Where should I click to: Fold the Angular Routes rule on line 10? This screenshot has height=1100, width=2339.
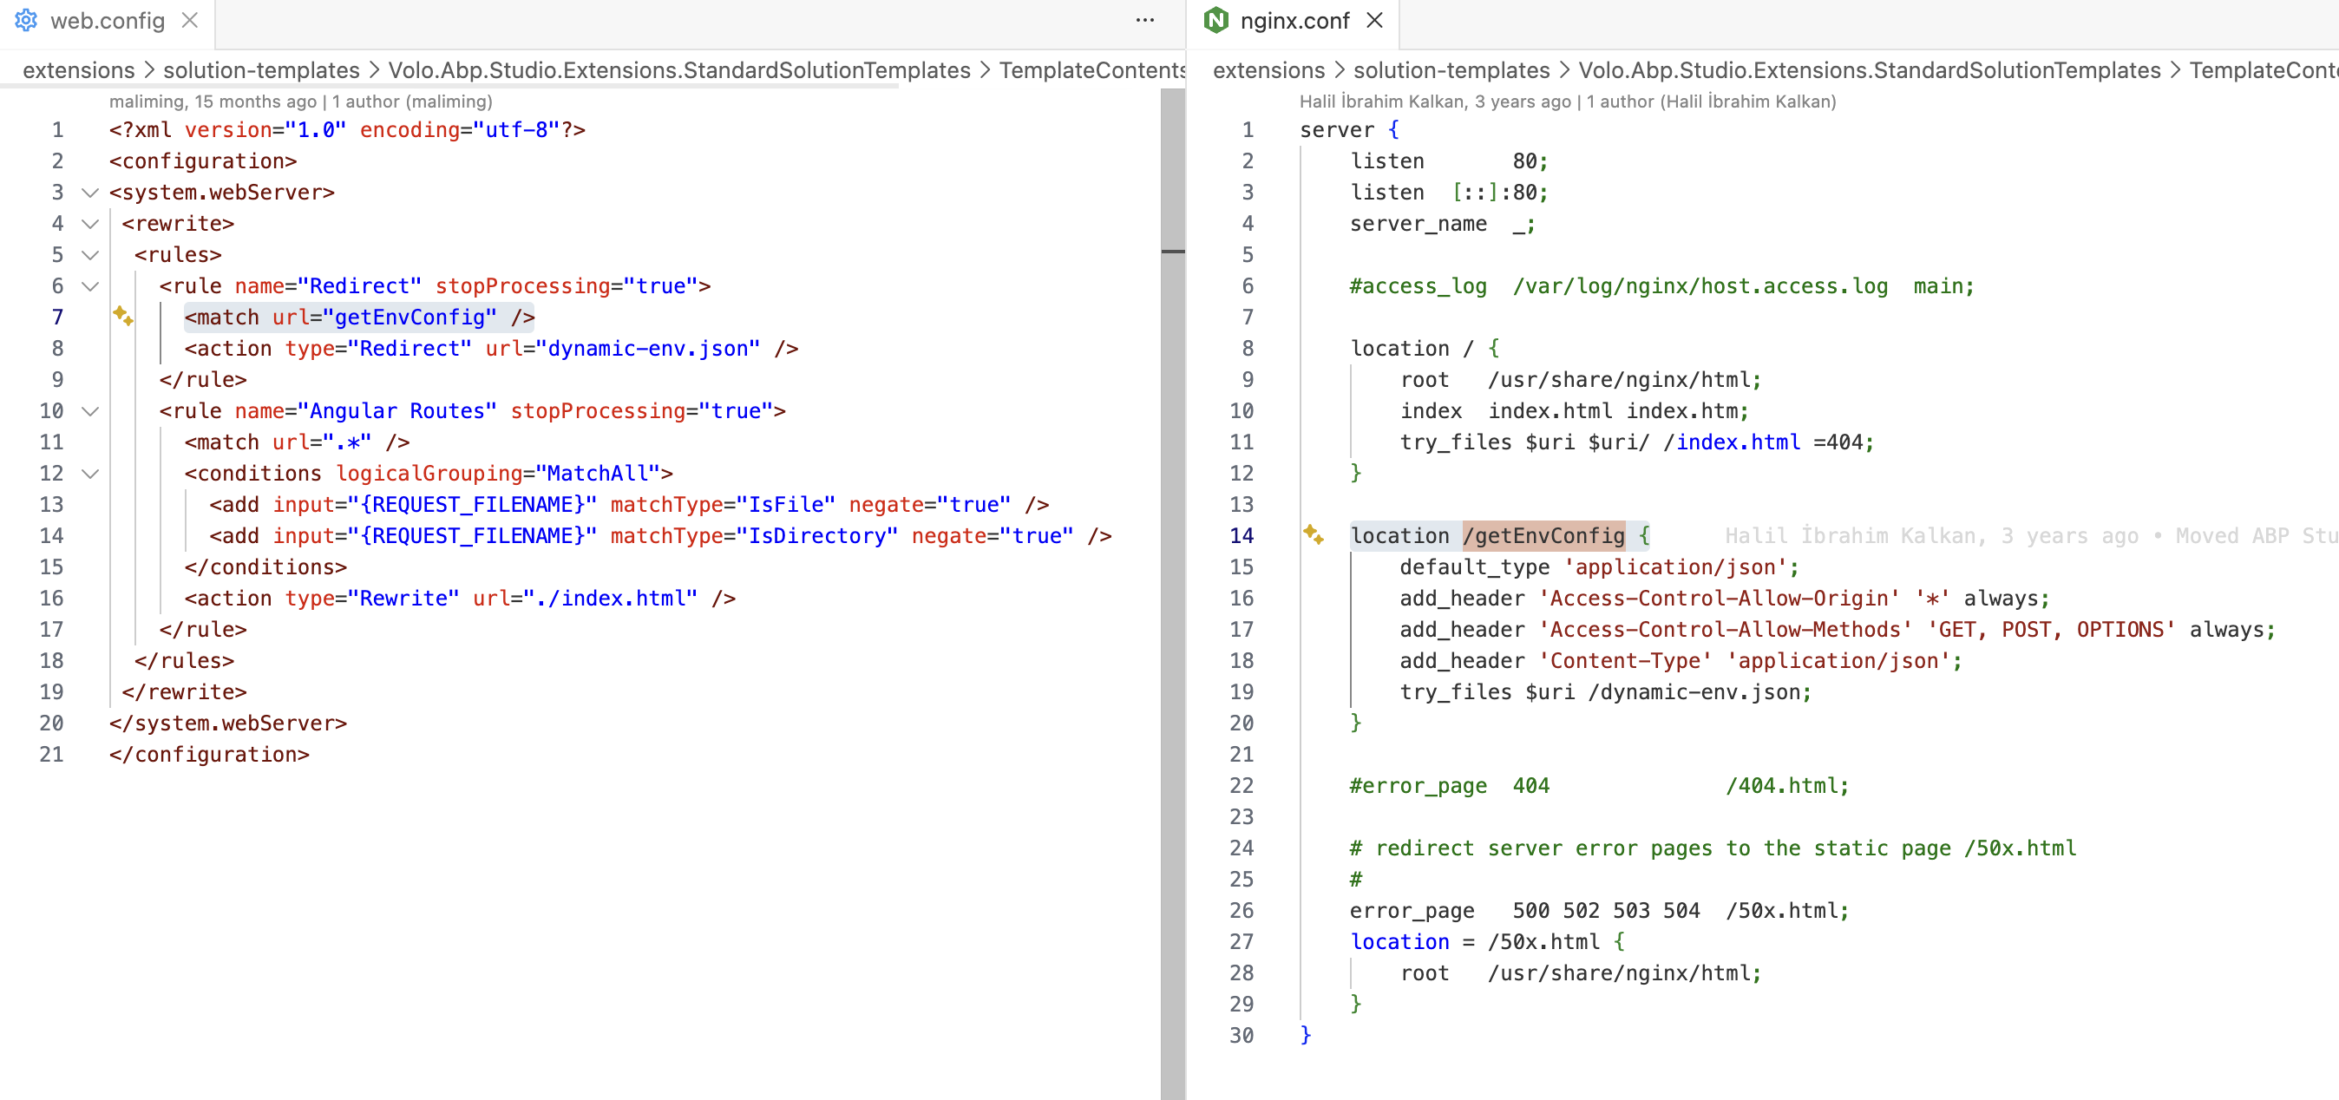tap(90, 411)
